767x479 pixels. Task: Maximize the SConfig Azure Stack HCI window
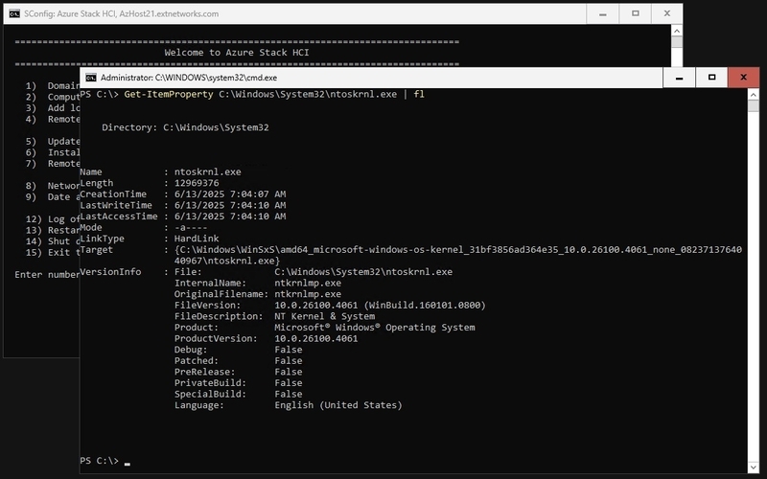pos(635,14)
